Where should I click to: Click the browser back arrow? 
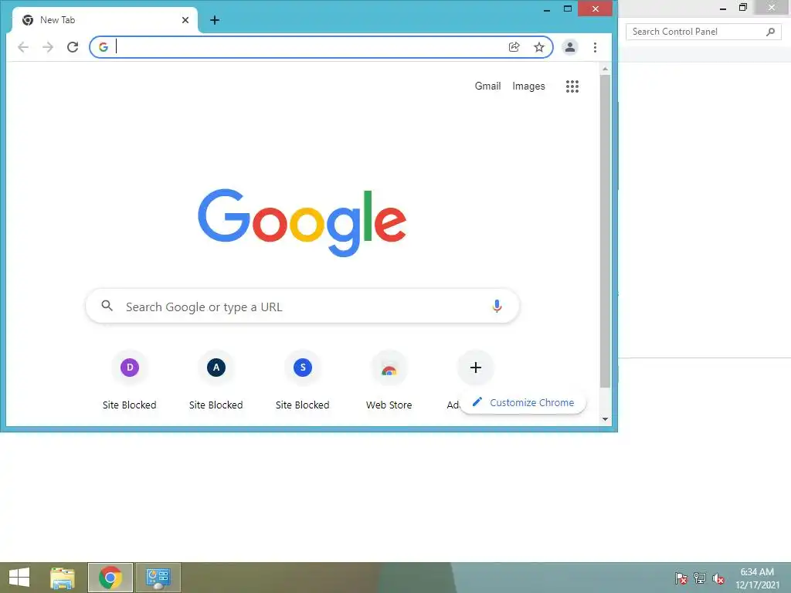click(x=23, y=47)
